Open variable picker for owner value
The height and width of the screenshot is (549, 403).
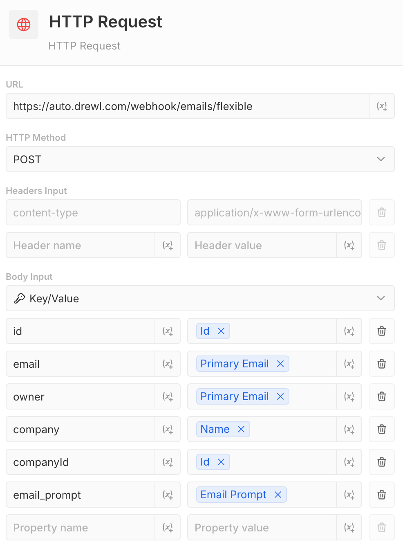[349, 396]
